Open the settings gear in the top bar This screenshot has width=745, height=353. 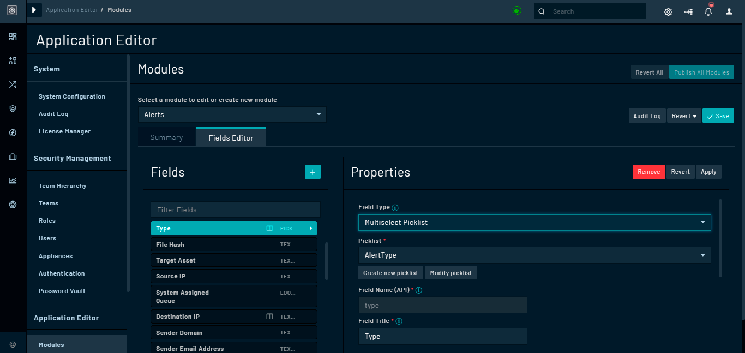[x=668, y=11]
